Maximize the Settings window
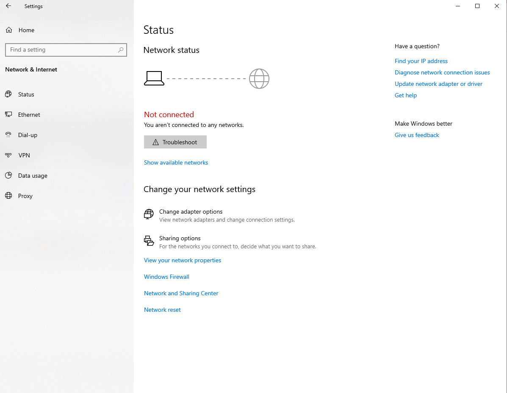507x393 pixels. [x=477, y=6]
